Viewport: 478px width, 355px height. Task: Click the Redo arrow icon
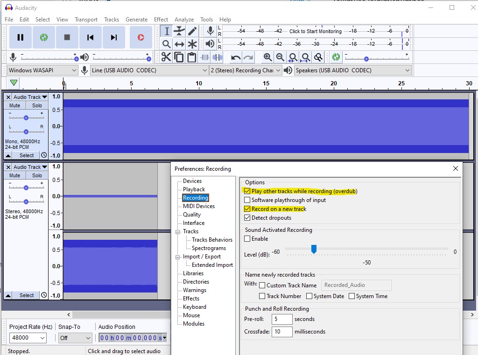coord(248,57)
